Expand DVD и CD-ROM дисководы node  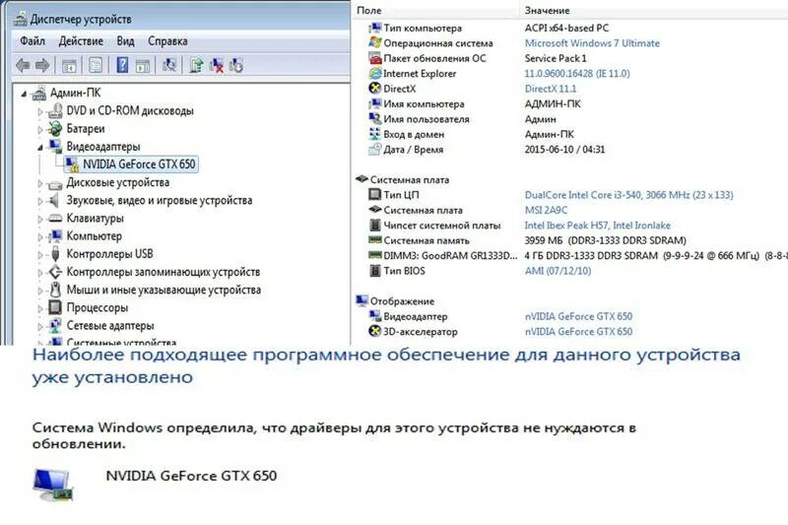[40, 111]
